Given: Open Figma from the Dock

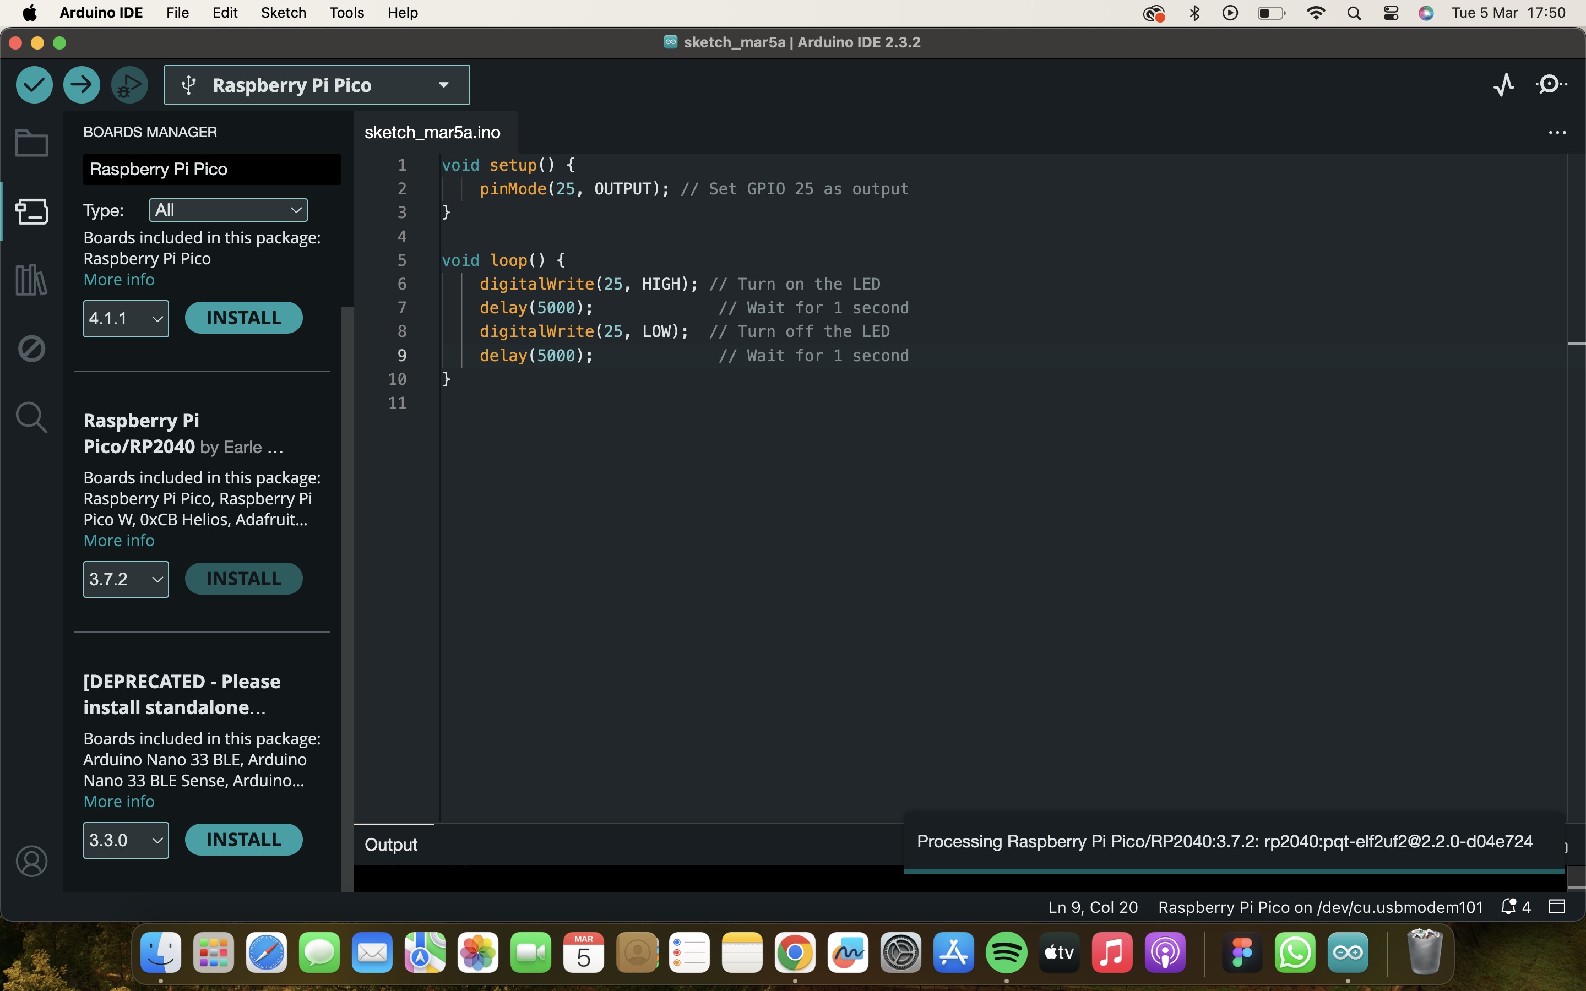Looking at the screenshot, I should pos(1242,952).
